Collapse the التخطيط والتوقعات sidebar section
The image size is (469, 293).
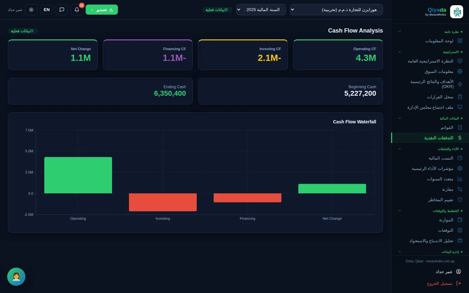(x=431, y=211)
